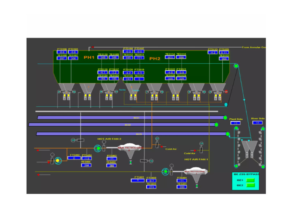Screen dimensions: 292x207
Task: Toggle the BE2 bypass button
Action: coord(250,185)
